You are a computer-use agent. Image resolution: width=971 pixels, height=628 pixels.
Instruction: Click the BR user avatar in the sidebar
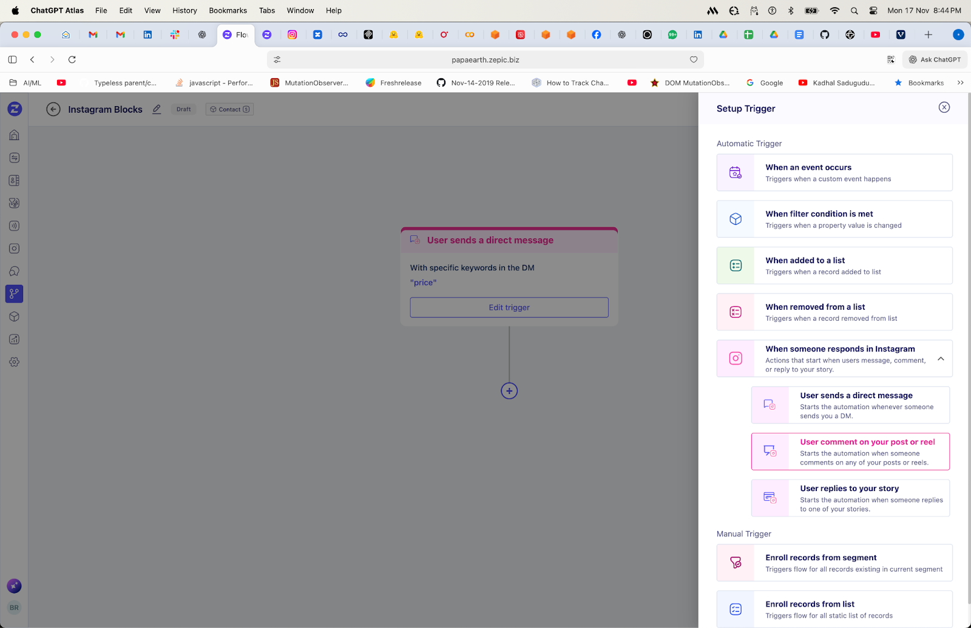click(x=14, y=607)
